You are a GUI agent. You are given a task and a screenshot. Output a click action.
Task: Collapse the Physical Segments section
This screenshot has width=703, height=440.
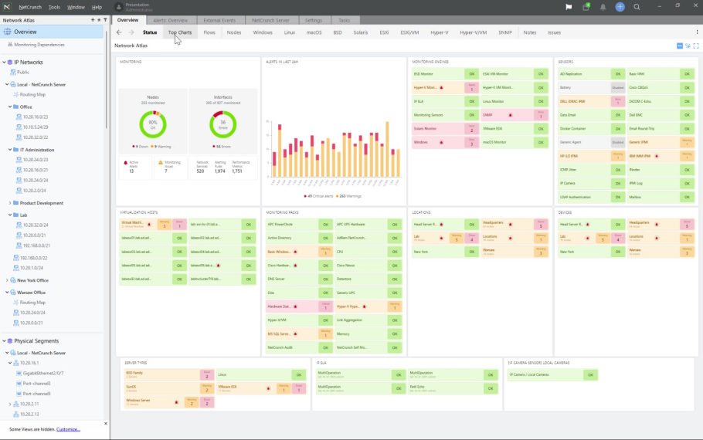click(x=4, y=341)
